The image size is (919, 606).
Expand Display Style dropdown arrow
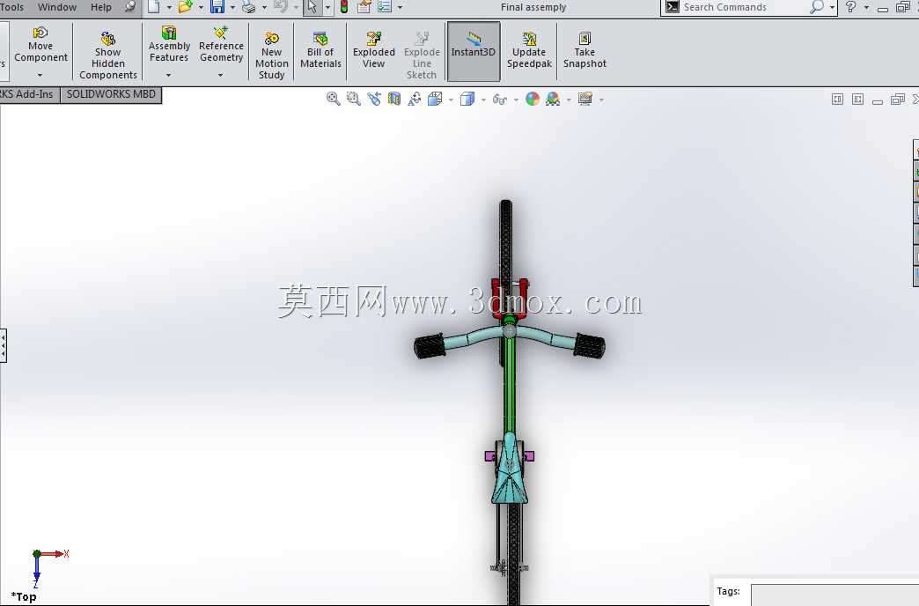[483, 100]
